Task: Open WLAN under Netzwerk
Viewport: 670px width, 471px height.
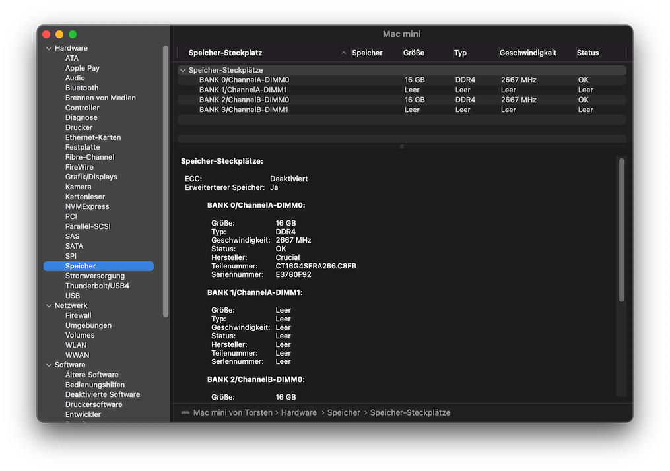Action: click(x=76, y=345)
